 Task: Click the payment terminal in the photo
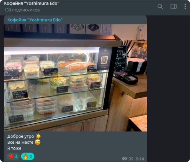(126, 77)
